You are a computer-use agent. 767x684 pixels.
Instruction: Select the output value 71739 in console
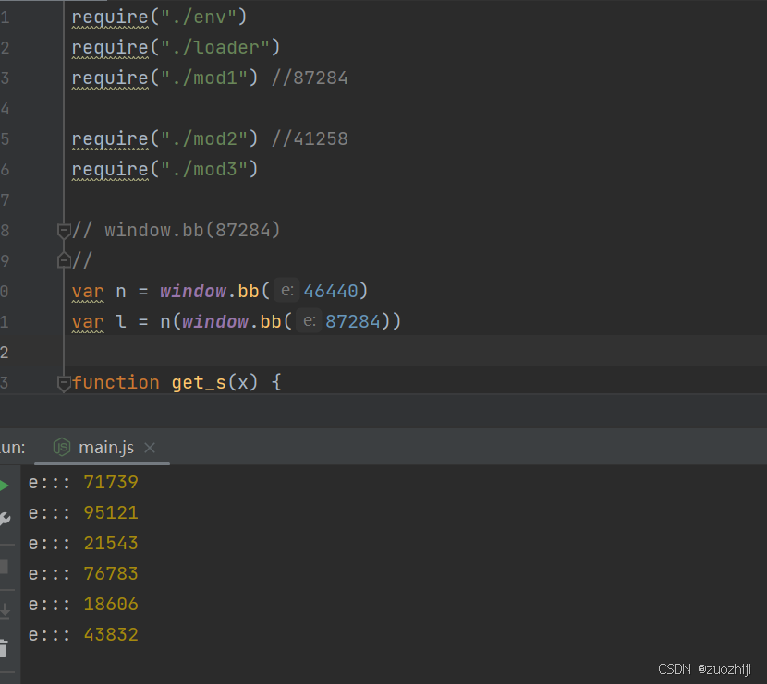click(x=110, y=481)
